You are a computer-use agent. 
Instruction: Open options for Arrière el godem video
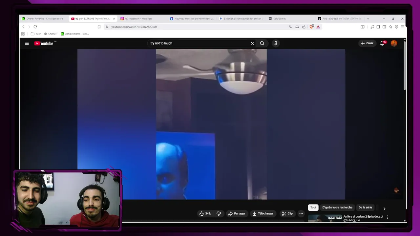point(388,217)
